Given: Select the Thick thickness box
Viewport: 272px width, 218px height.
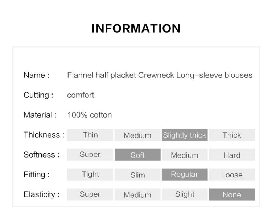Looking at the screenshot, I should (x=232, y=135).
